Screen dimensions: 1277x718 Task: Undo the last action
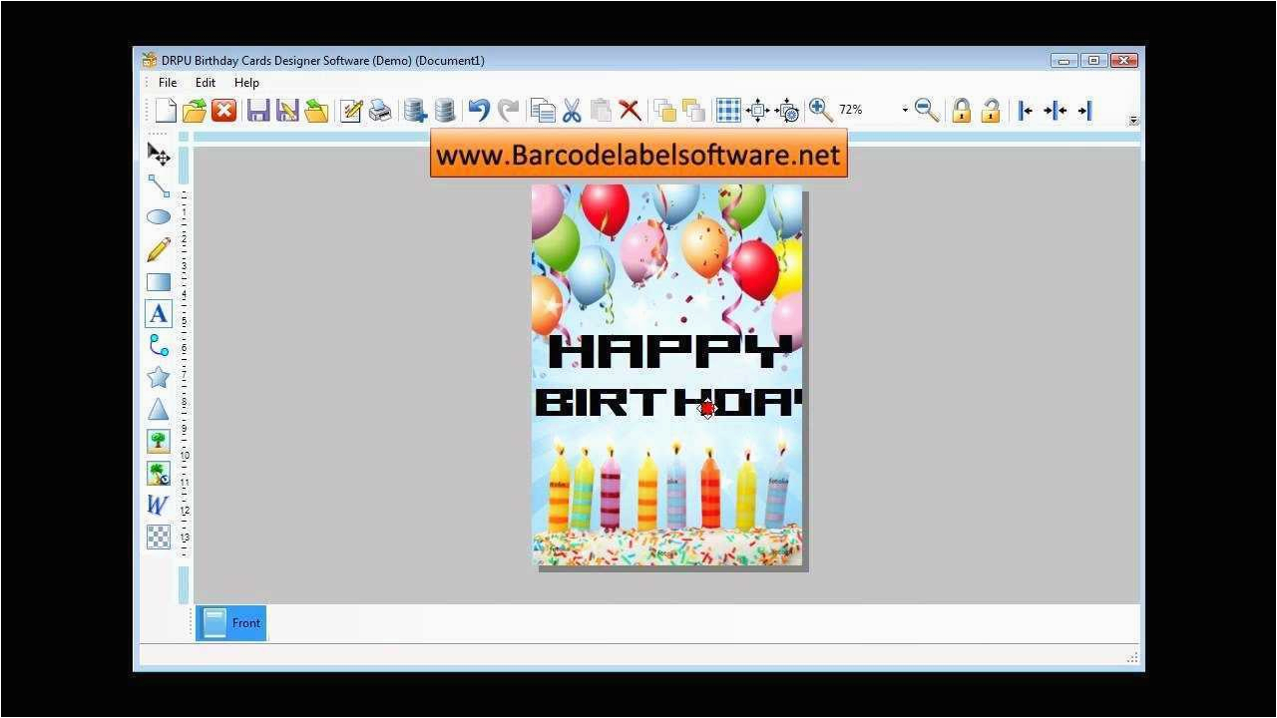[479, 110]
